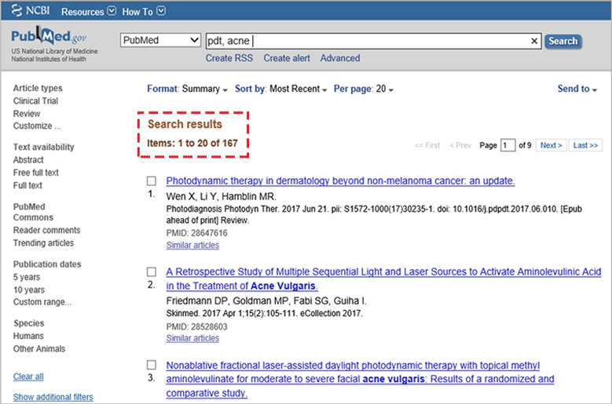The image size is (612, 404).
Task: Check the checkbox for result 1
Action: pyautogui.click(x=152, y=180)
